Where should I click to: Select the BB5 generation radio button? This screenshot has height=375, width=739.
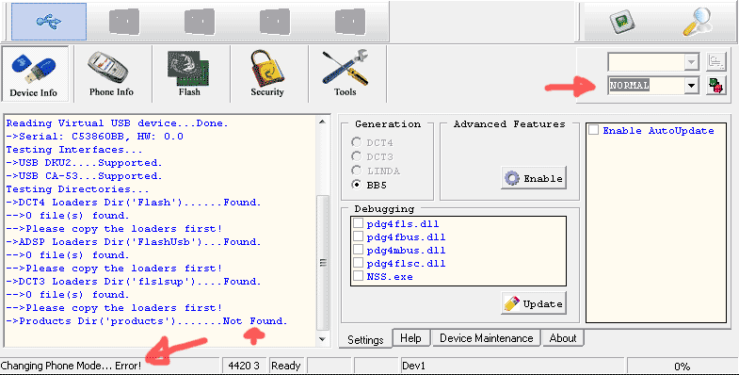(x=356, y=185)
